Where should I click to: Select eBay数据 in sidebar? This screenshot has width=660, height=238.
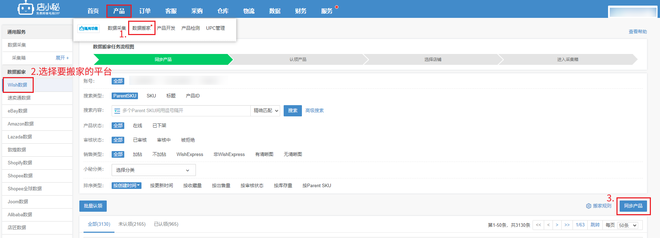click(x=37, y=111)
